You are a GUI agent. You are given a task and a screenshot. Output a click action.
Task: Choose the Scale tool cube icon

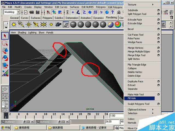pyautogui.click(x=5, y=65)
